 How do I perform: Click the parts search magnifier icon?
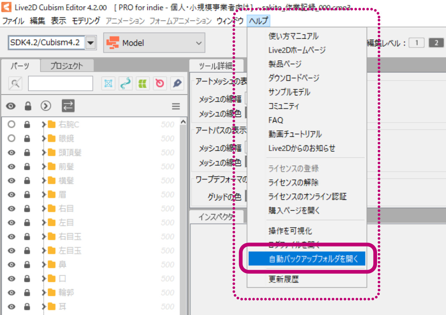click(15, 84)
